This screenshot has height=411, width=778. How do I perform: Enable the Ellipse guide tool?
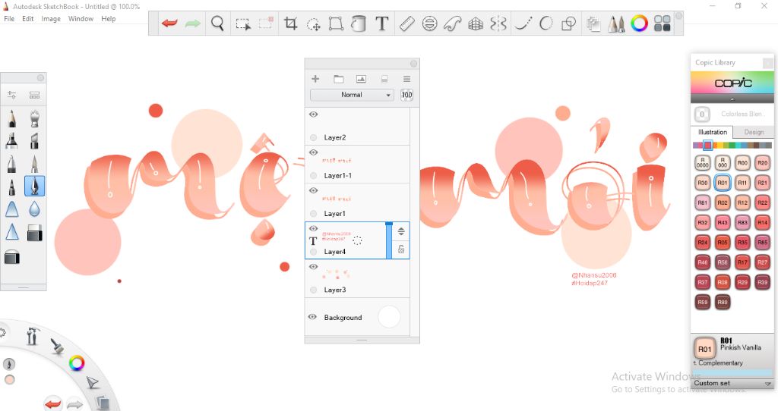coord(430,24)
